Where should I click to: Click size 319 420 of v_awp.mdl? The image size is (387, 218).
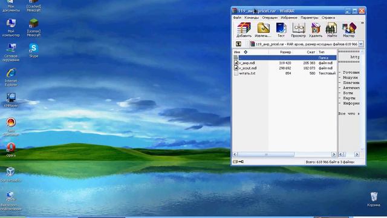pos(285,63)
